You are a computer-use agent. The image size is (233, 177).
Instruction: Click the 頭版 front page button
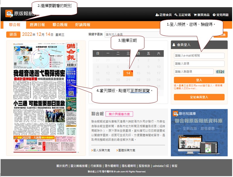pyautogui.click(x=13, y=34)
